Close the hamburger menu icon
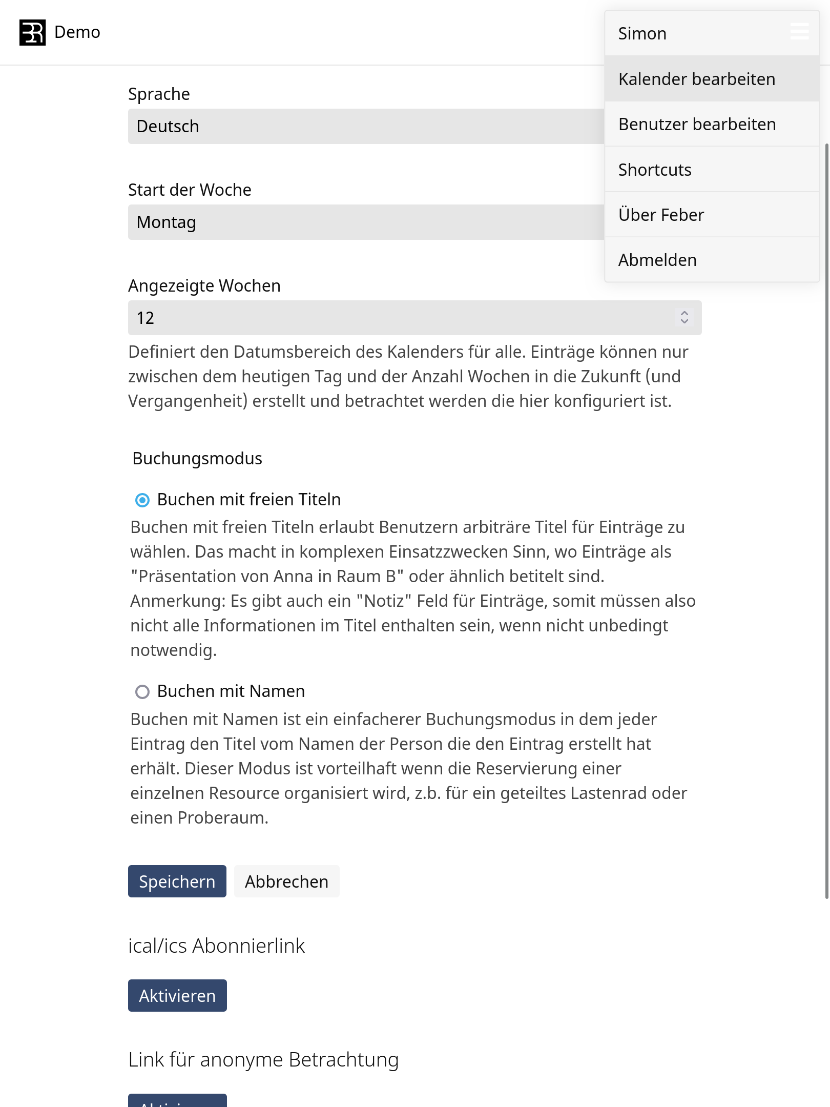 799,31
